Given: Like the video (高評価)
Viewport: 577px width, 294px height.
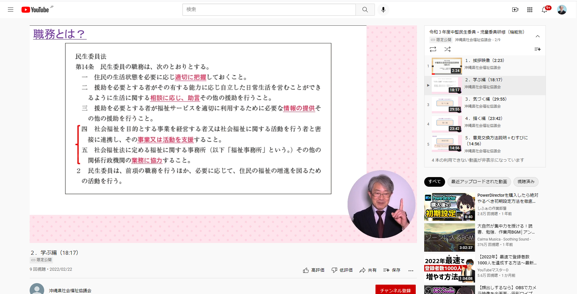Looking at the screenshot, I should tap(314, 270).
